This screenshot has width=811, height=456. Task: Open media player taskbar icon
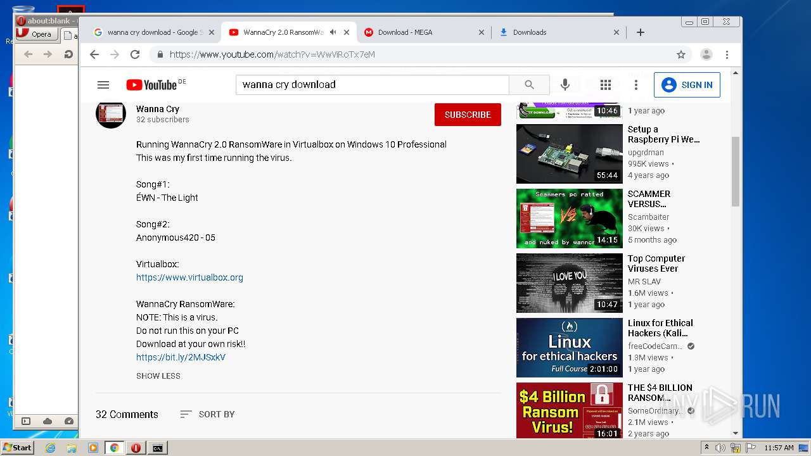pos(93,448)
